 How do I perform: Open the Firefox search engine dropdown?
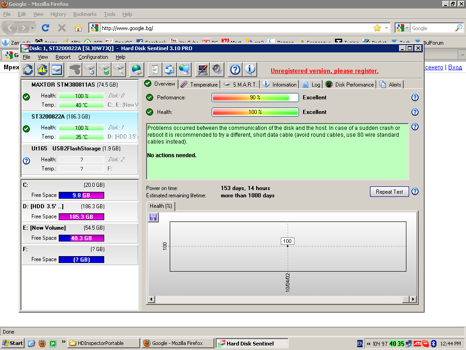point(403,28)
